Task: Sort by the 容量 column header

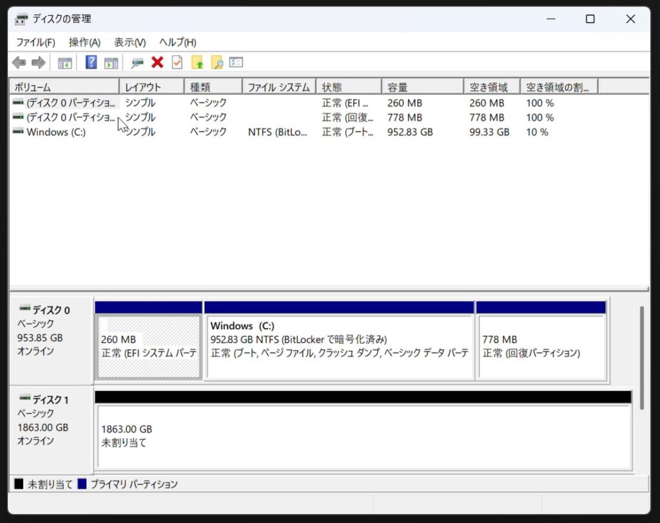Action: coord(422,87)
